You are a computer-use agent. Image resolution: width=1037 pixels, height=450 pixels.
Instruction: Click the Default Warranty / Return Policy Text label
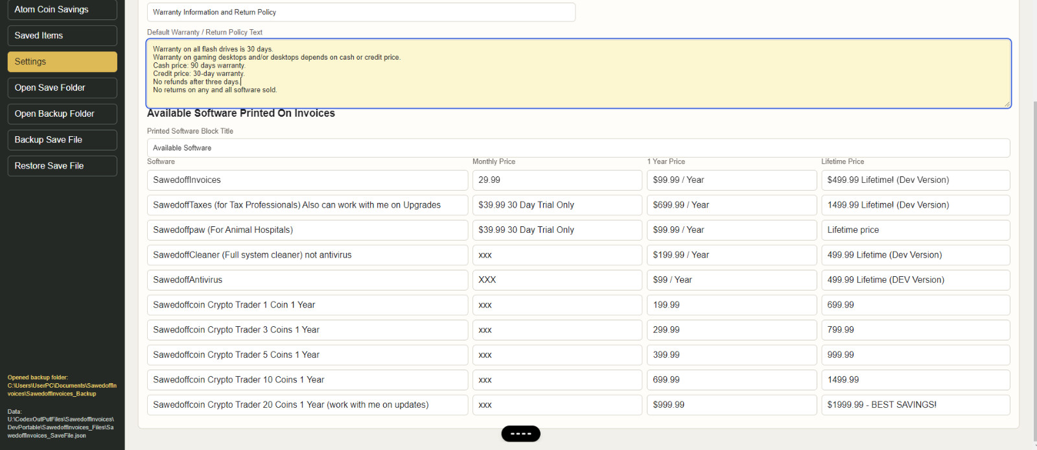pos(205,32)
